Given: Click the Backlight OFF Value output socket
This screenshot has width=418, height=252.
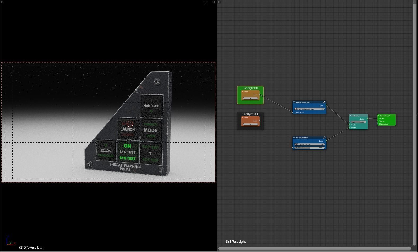Looking at the screenshot, I should 260,121.
